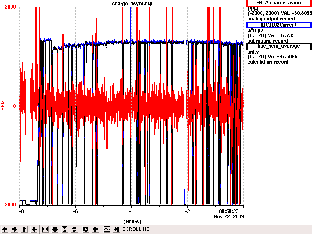Screen dimensions: 312x234
Task: Click the PPM units label in legend
Action: (x=253, y=9)
